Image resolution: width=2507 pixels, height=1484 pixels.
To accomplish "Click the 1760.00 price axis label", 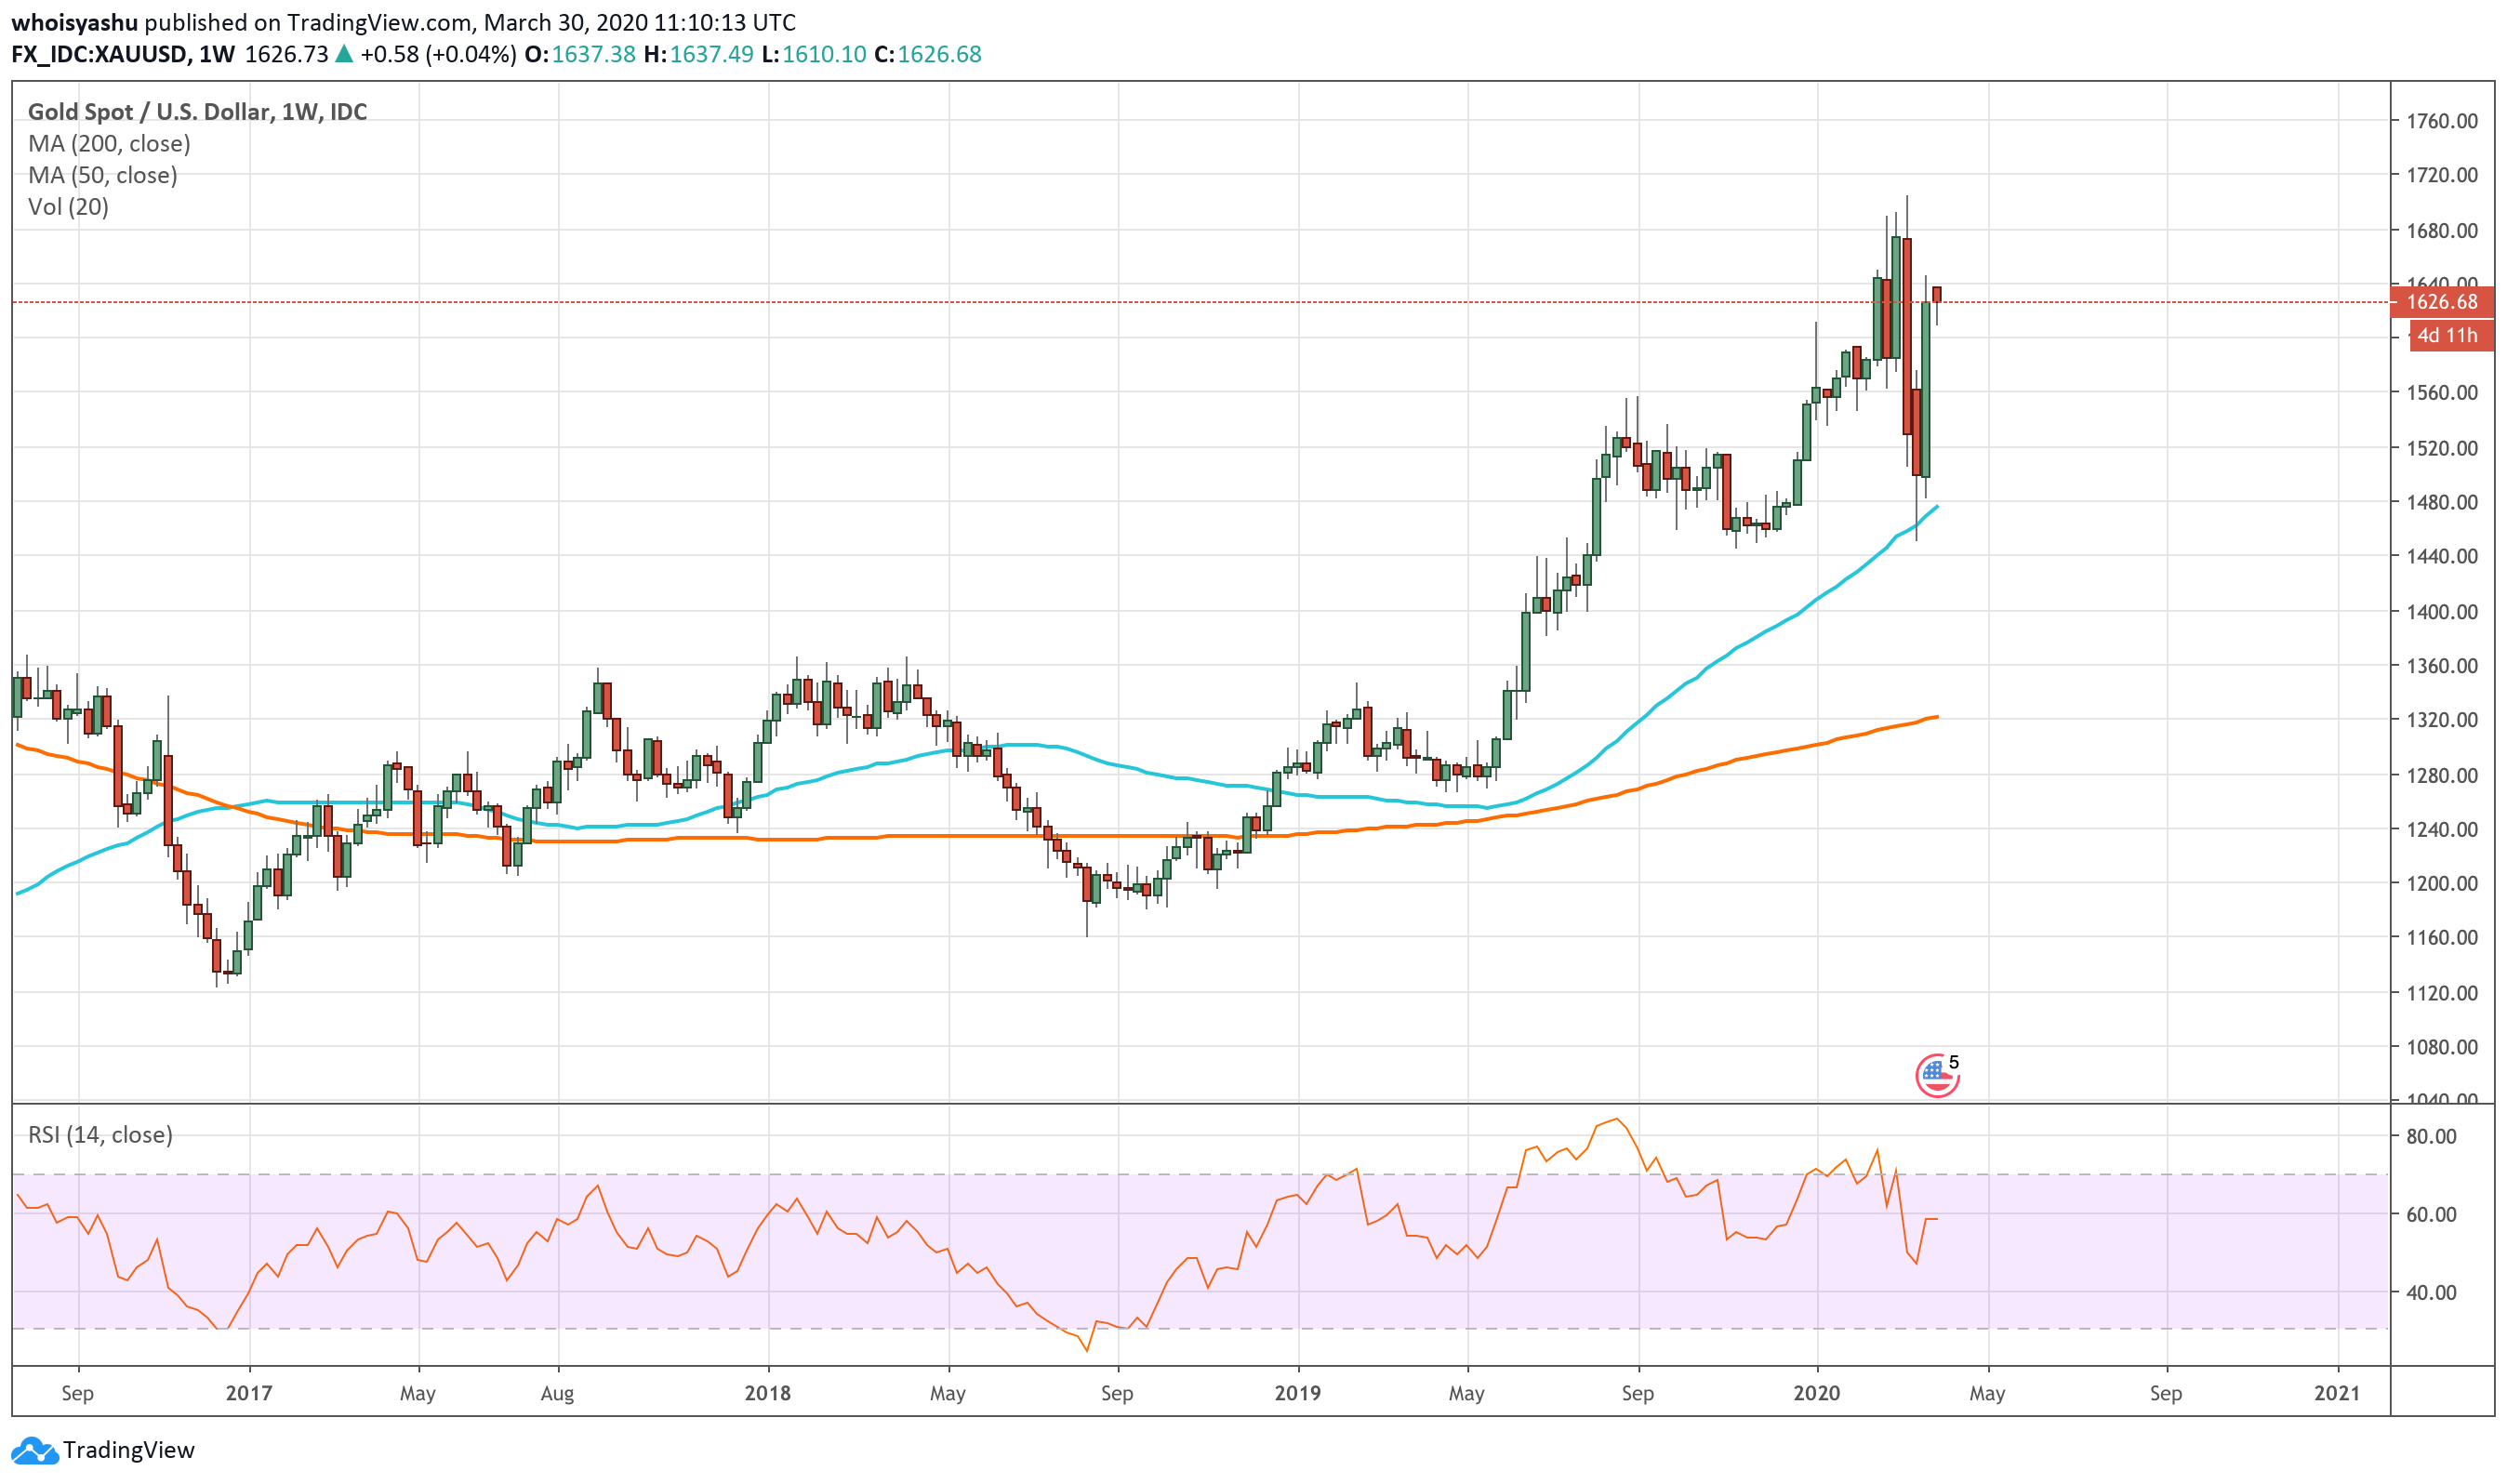I will 2441,121.
